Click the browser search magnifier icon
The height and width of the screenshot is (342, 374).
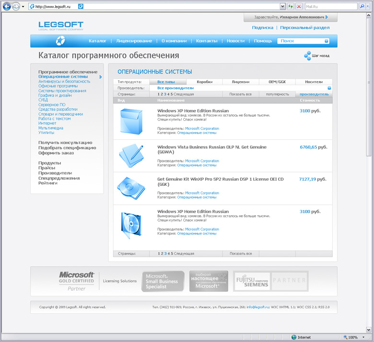[362, 6]
